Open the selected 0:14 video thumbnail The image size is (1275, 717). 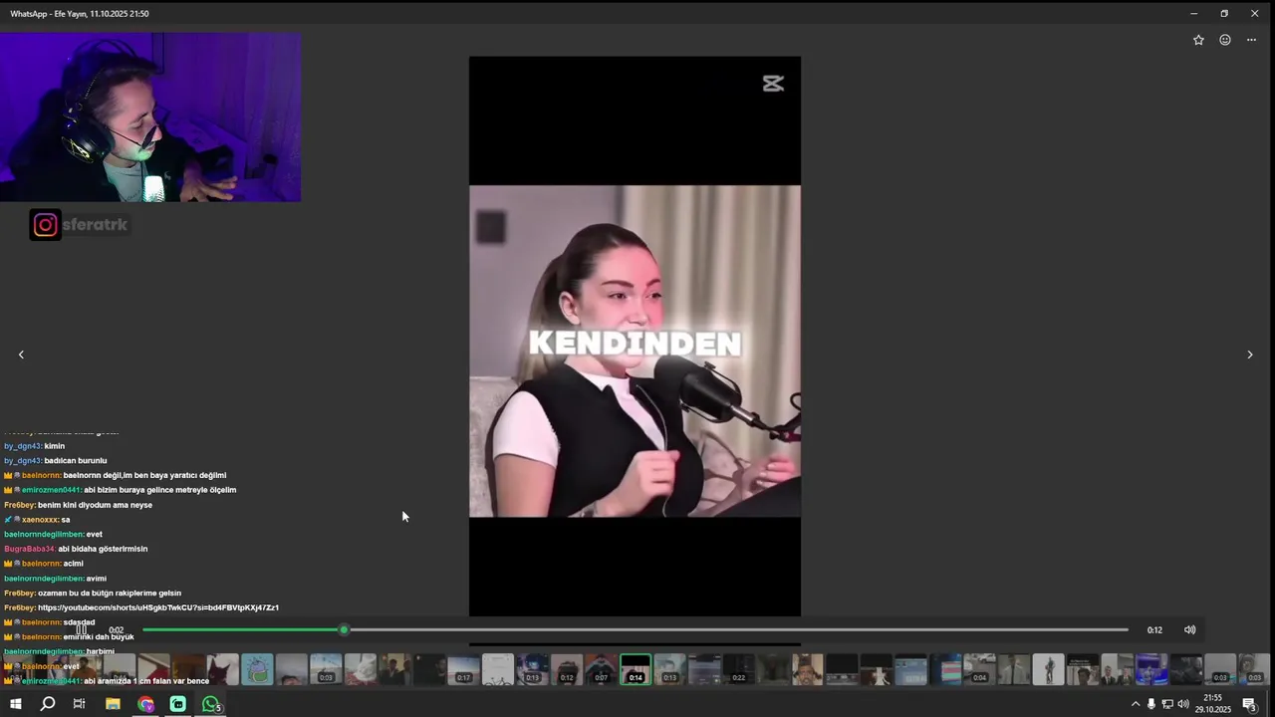[636, 669]
